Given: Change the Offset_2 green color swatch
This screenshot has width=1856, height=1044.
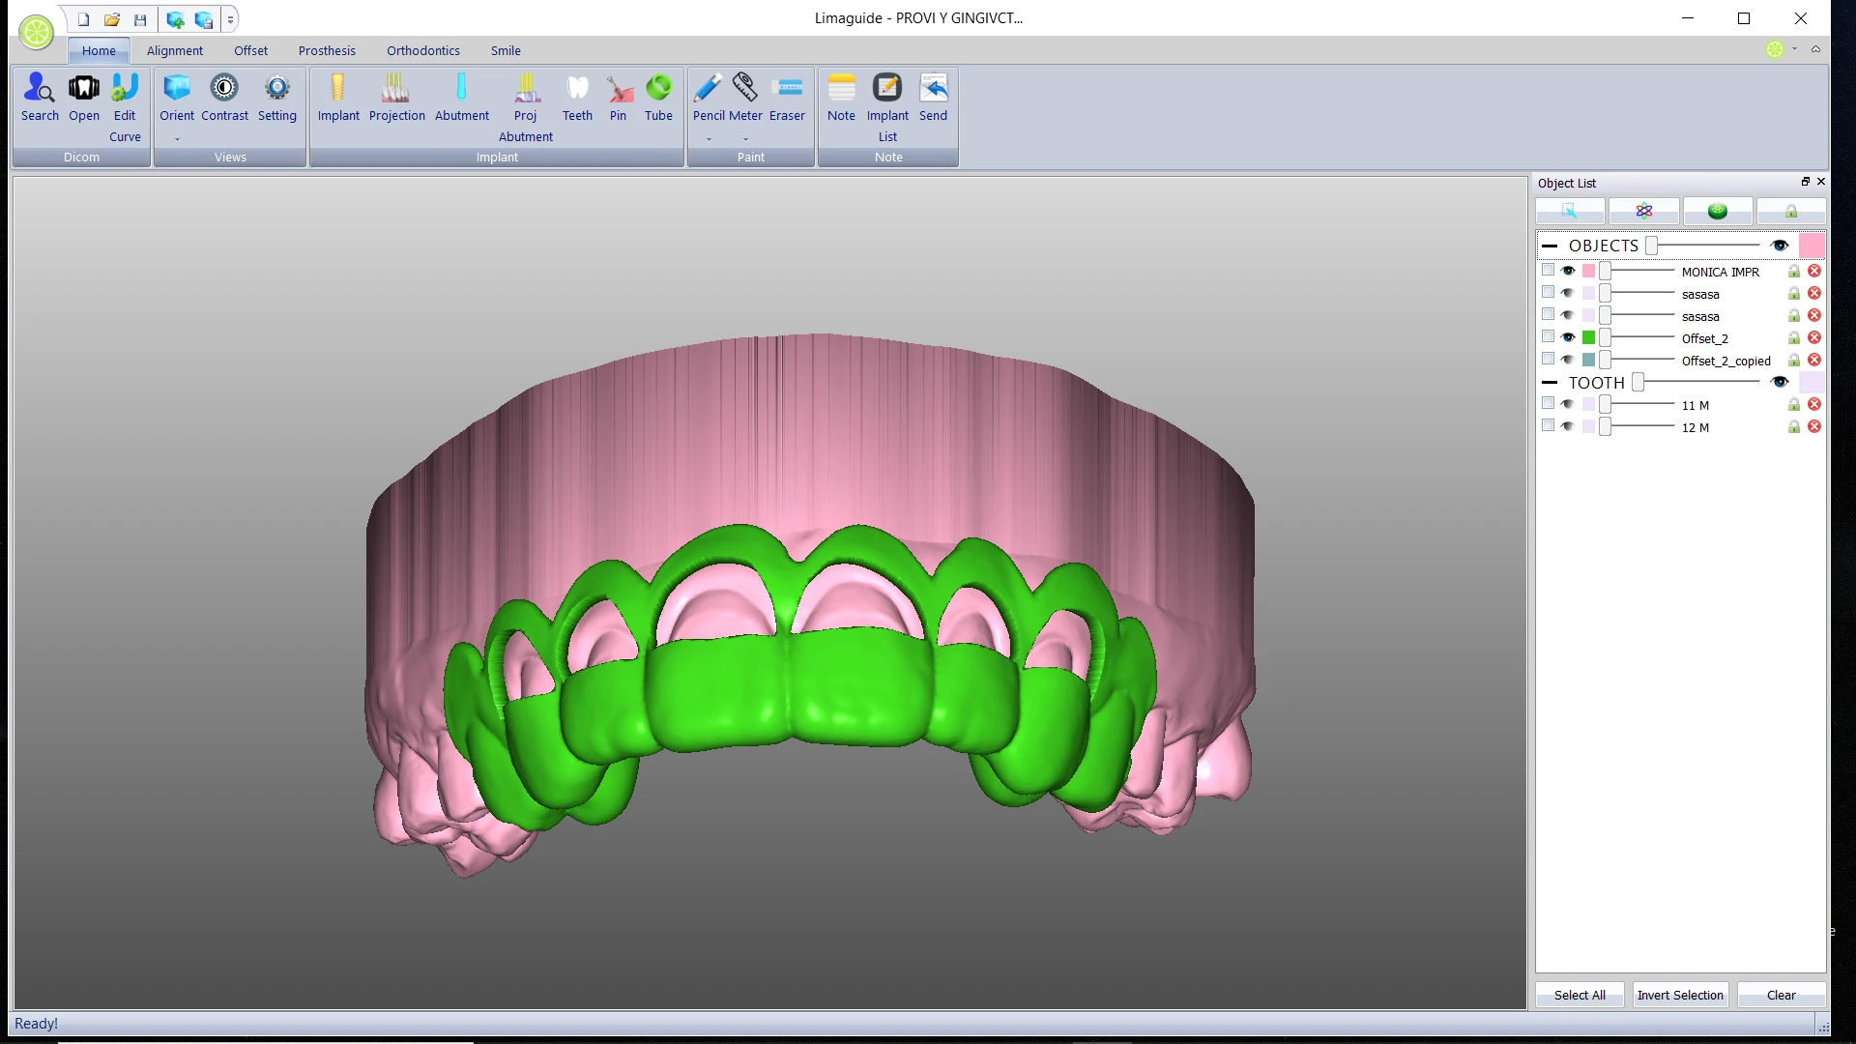Looking at the screenshot, I should point(1588,338).
